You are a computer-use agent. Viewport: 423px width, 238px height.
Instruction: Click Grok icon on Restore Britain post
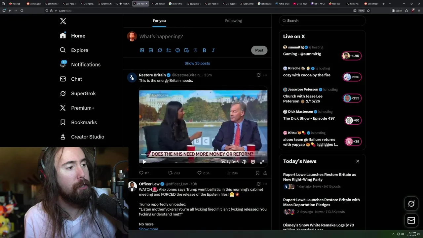point(258,75)
